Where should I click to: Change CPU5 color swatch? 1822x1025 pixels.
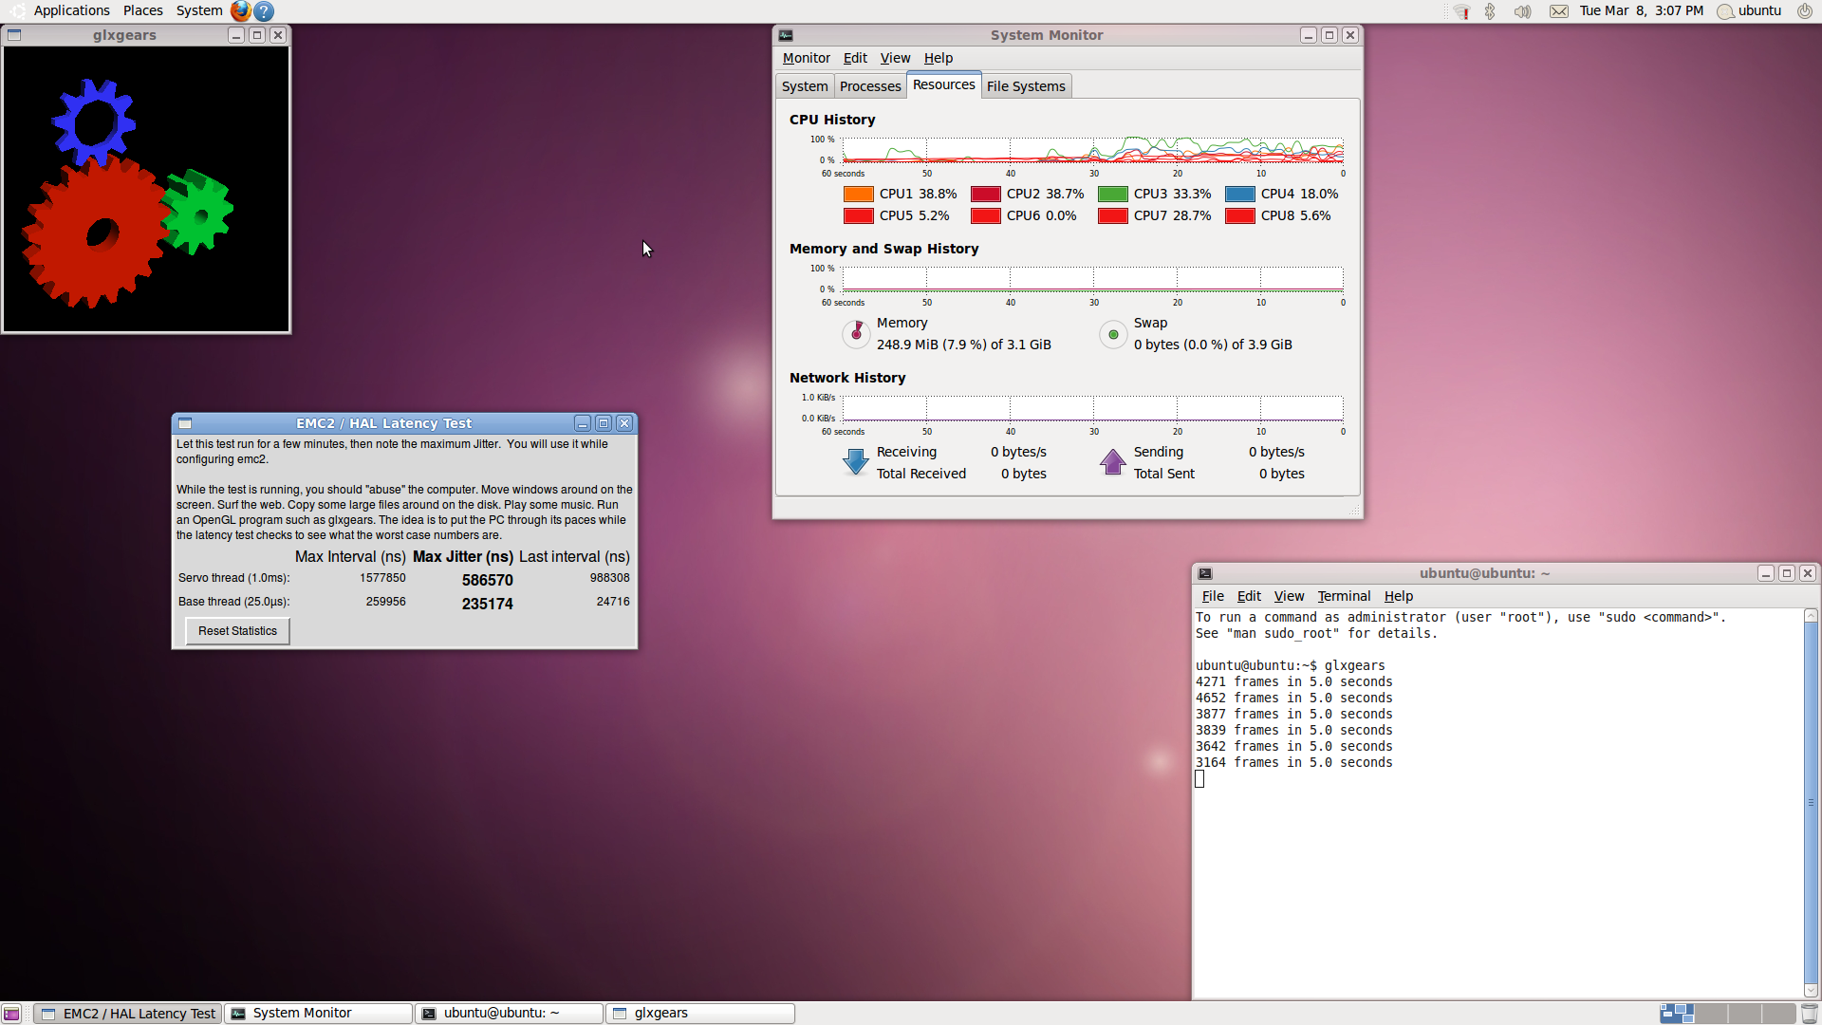(x=859, y=215)
